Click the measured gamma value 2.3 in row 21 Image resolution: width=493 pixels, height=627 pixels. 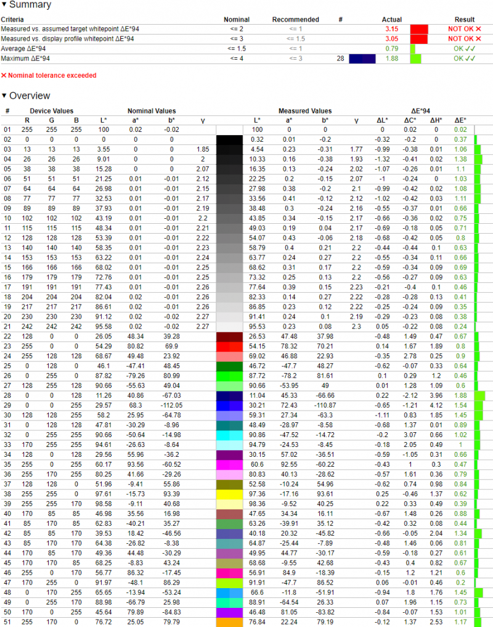click(x=356, y=327)
